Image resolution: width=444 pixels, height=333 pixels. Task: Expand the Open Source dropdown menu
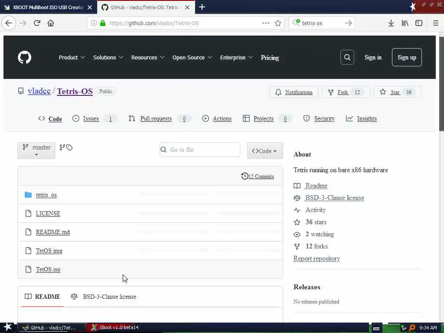[x=192, y=58]
